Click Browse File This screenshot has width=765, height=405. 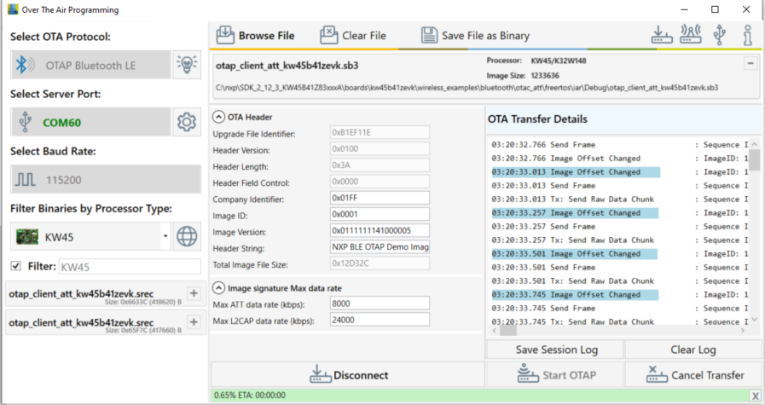tap(256, 36)
